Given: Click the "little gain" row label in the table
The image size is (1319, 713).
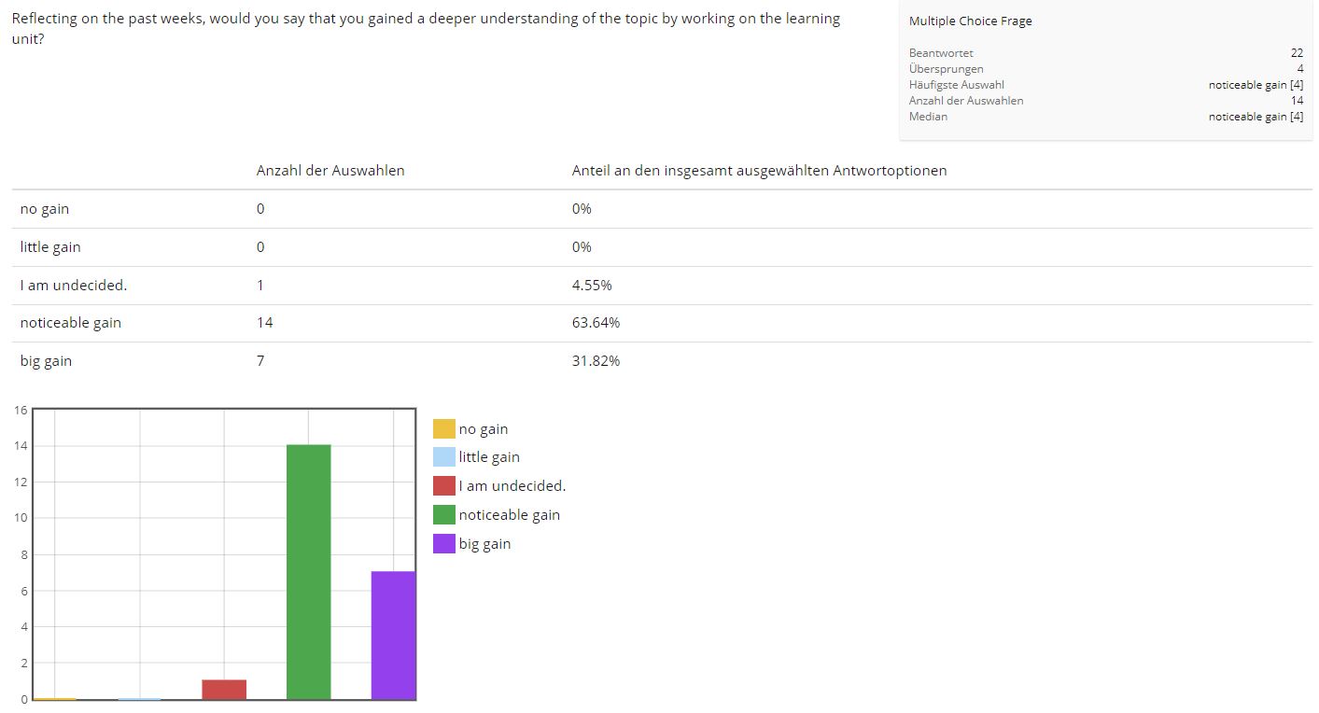Looking at the screenshot, I should [50, 247].
